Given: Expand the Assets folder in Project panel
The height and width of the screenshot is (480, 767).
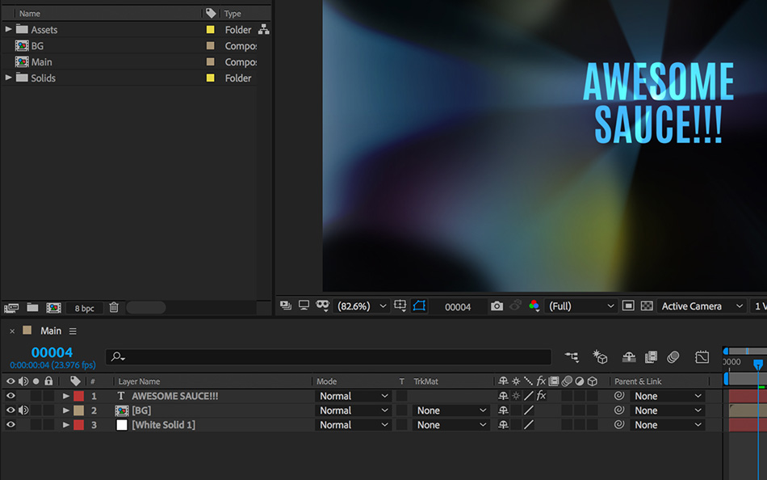Looking at the screenshot, I should coord(9,30).
